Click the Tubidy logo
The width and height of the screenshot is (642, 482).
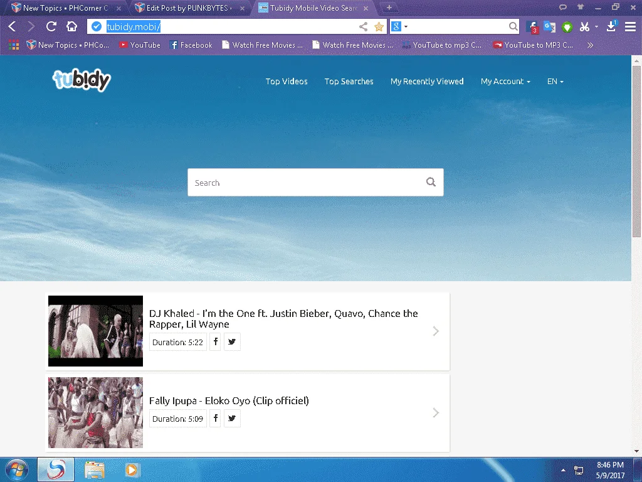click(x=82, y=80)
